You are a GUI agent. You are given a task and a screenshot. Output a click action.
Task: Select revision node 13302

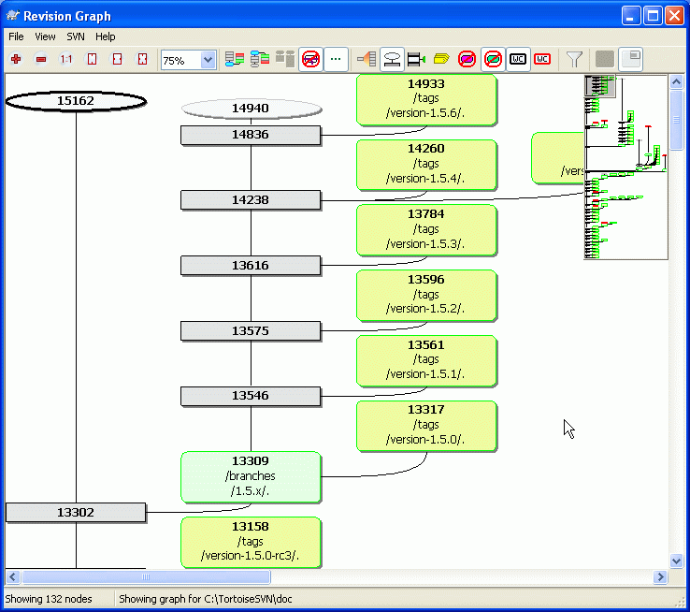pos(76,513)
